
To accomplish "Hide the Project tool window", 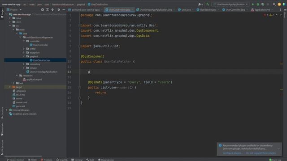I will click(64, 10).
